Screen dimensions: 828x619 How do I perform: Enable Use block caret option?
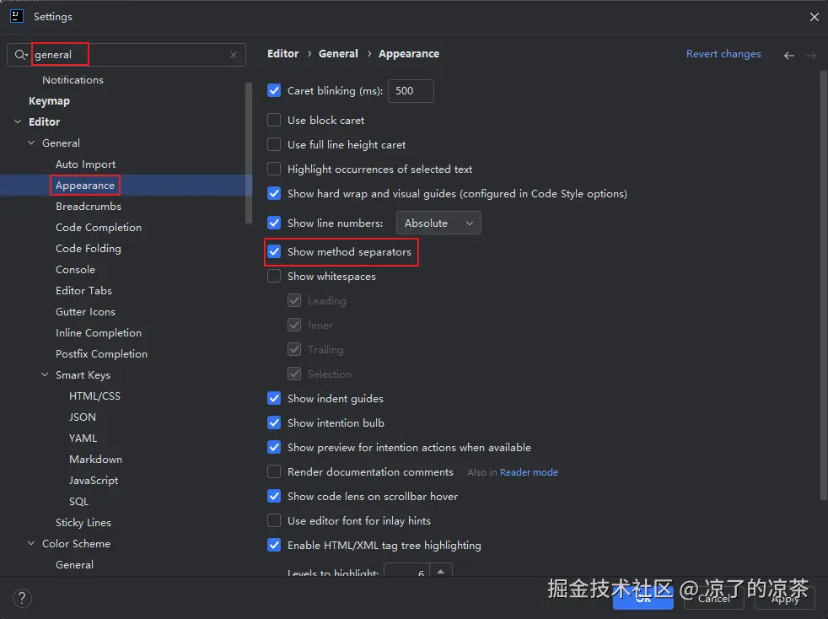pos(274,121)
